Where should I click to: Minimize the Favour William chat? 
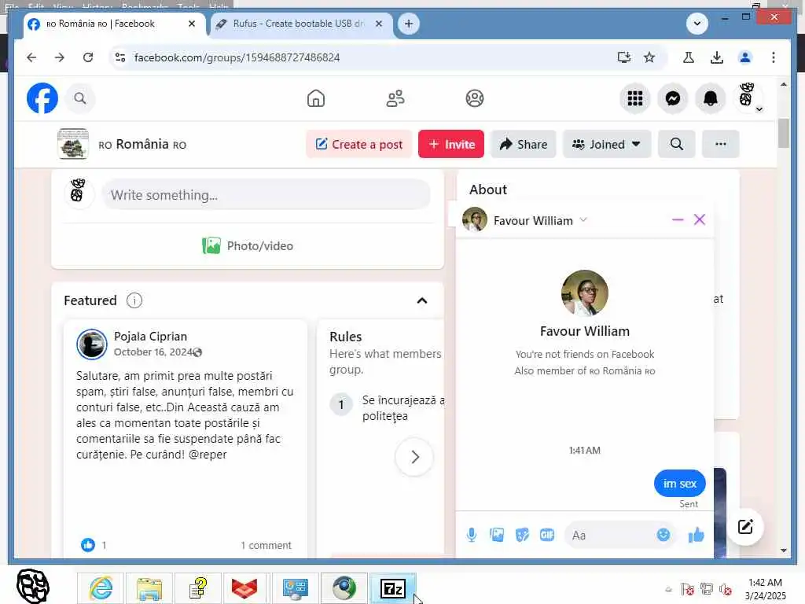point(678,220)
